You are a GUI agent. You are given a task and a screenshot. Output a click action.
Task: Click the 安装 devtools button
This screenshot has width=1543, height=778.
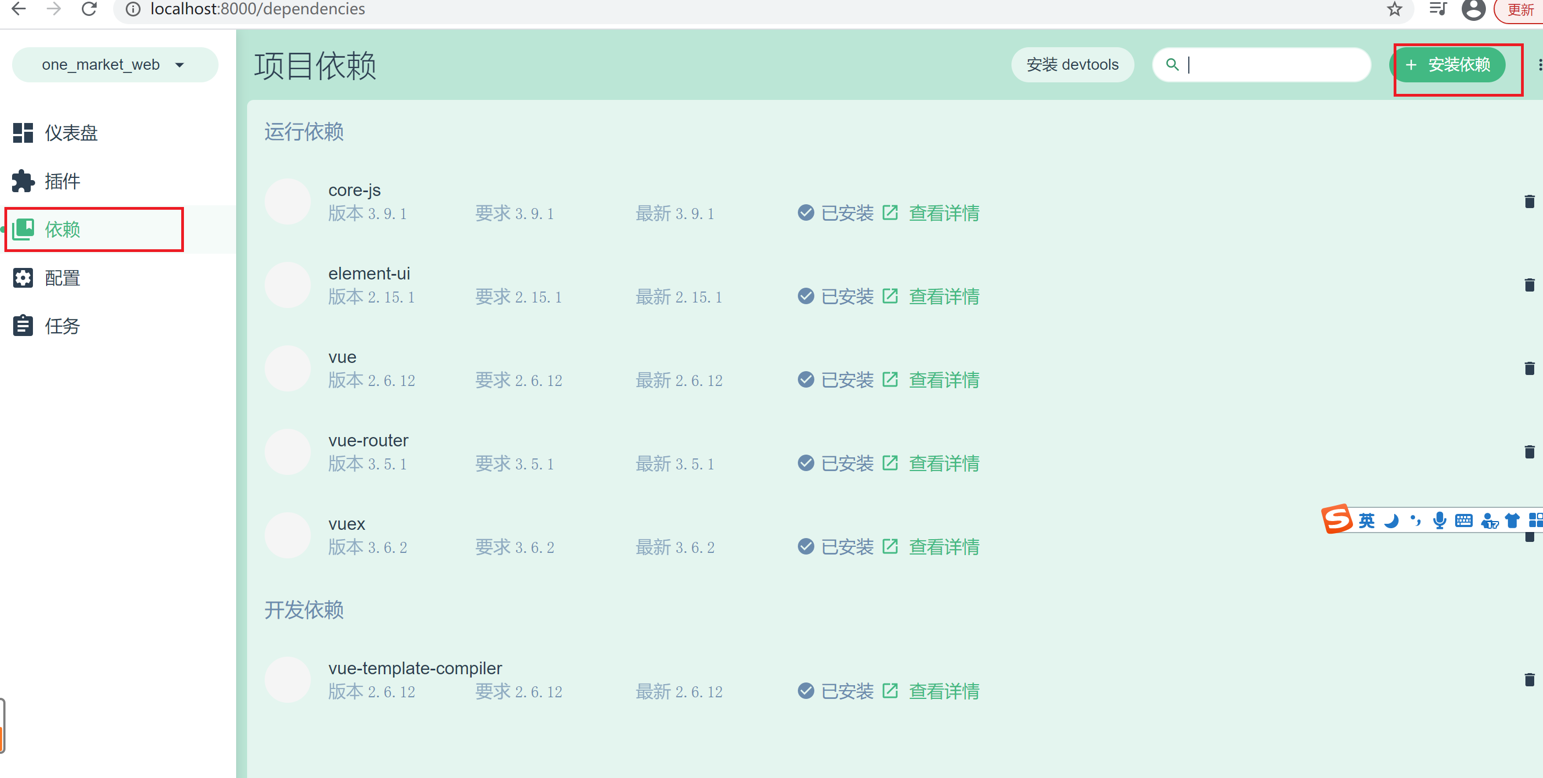1072,64
